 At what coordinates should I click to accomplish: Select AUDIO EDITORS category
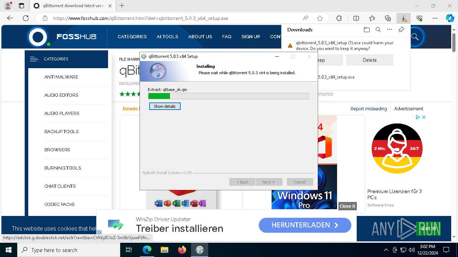61,95
